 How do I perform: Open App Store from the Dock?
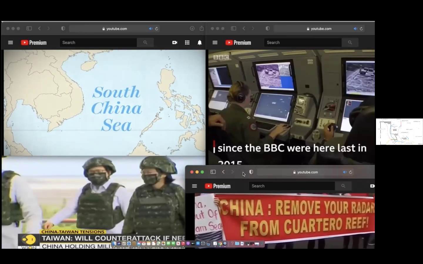pyautogui.click(x=198, y=243)
